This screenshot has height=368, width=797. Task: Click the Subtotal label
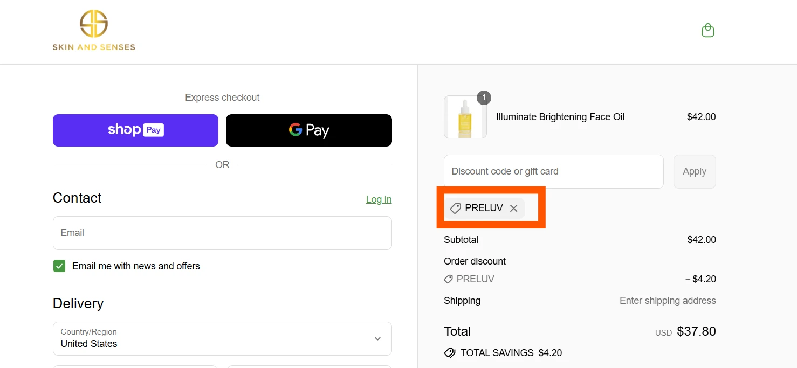click(461, 240)
